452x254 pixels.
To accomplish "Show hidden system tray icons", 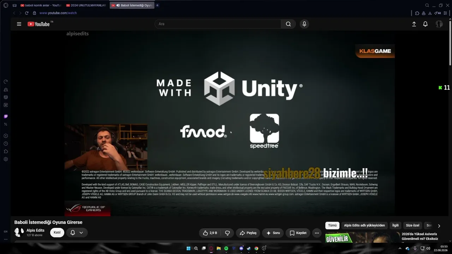I will 400,248.
